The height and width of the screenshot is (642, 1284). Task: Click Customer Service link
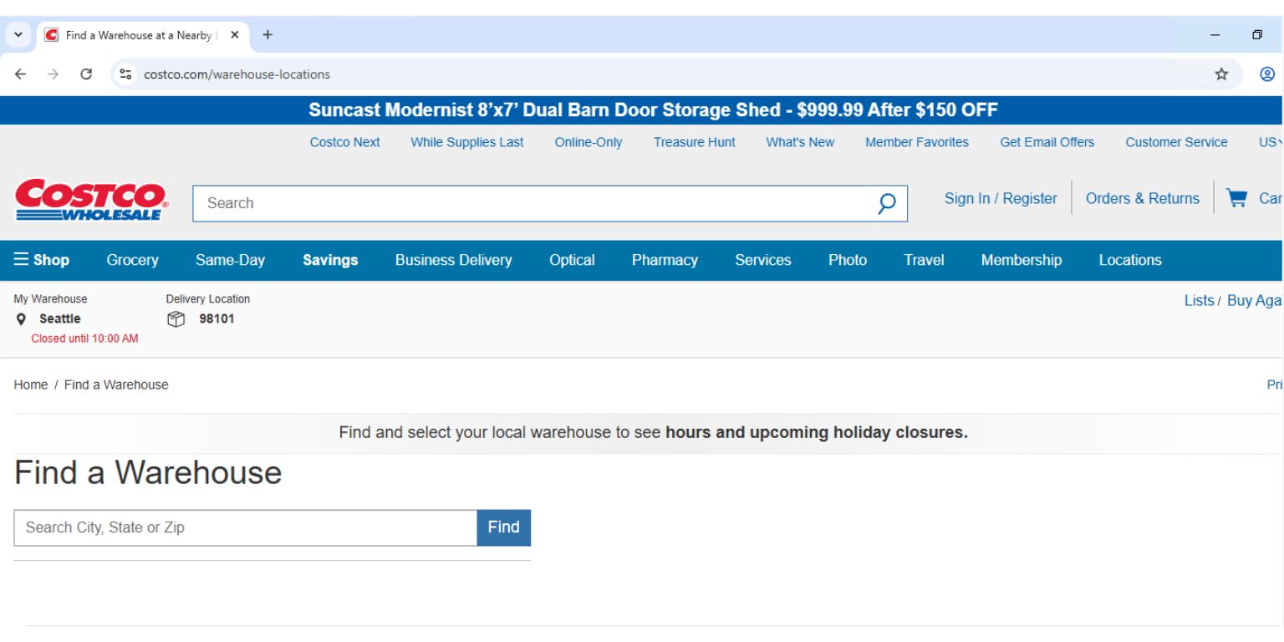pyautogui.click(x=1176, y=142)
